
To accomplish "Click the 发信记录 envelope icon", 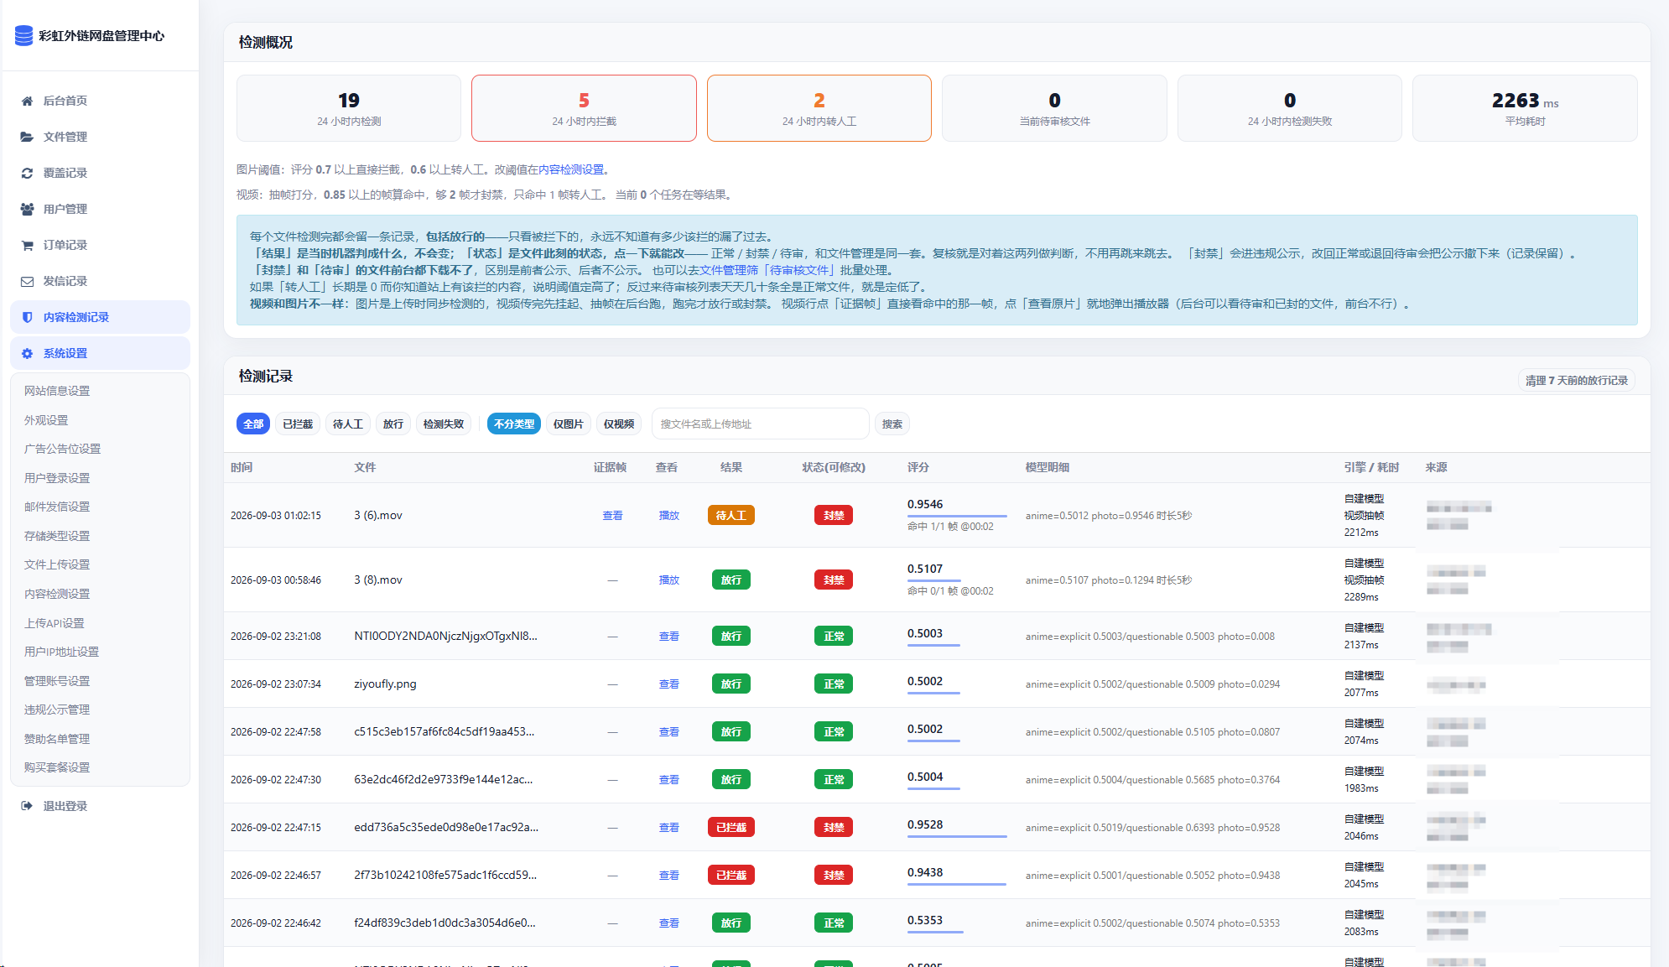I will point(27,281).
